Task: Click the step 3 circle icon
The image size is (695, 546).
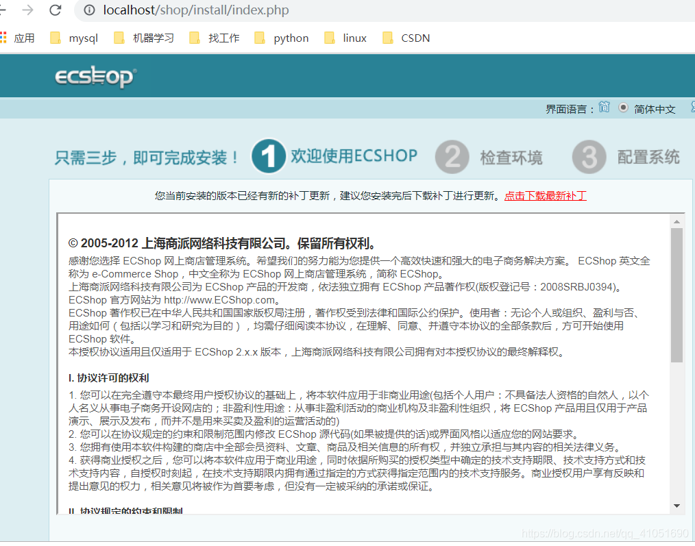Action: click(589, 157)
